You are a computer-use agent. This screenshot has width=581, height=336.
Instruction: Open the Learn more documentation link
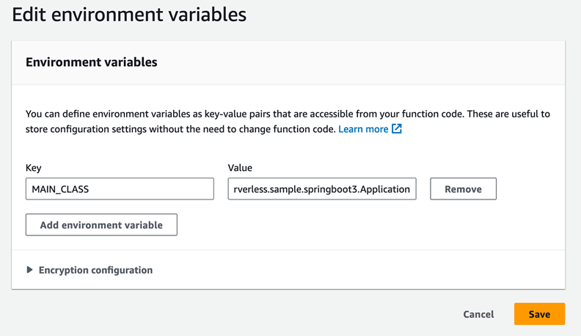tap(363, 129)
